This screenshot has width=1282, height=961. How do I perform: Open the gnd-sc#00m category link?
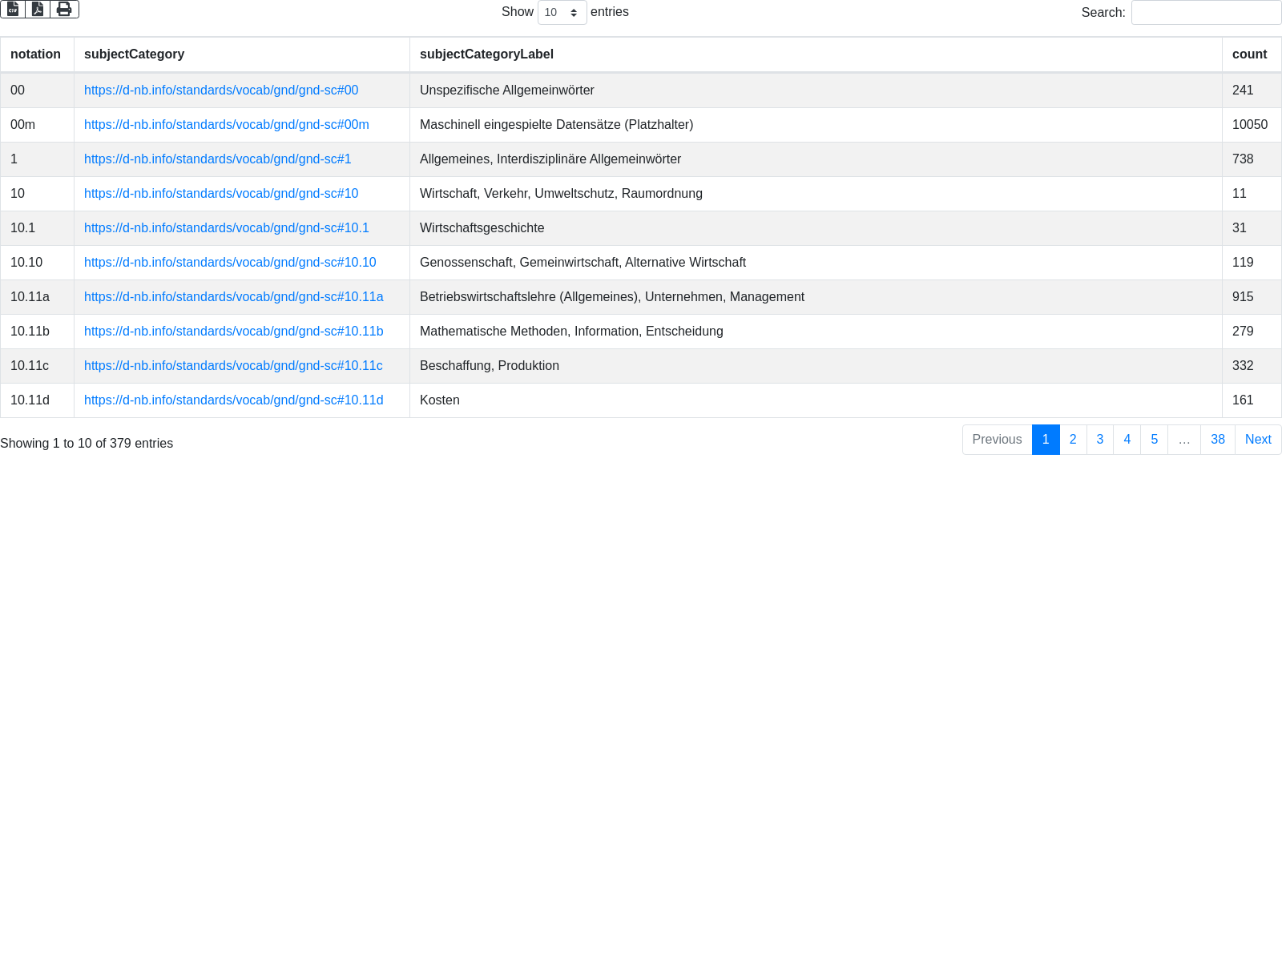(x=227, y=125)
